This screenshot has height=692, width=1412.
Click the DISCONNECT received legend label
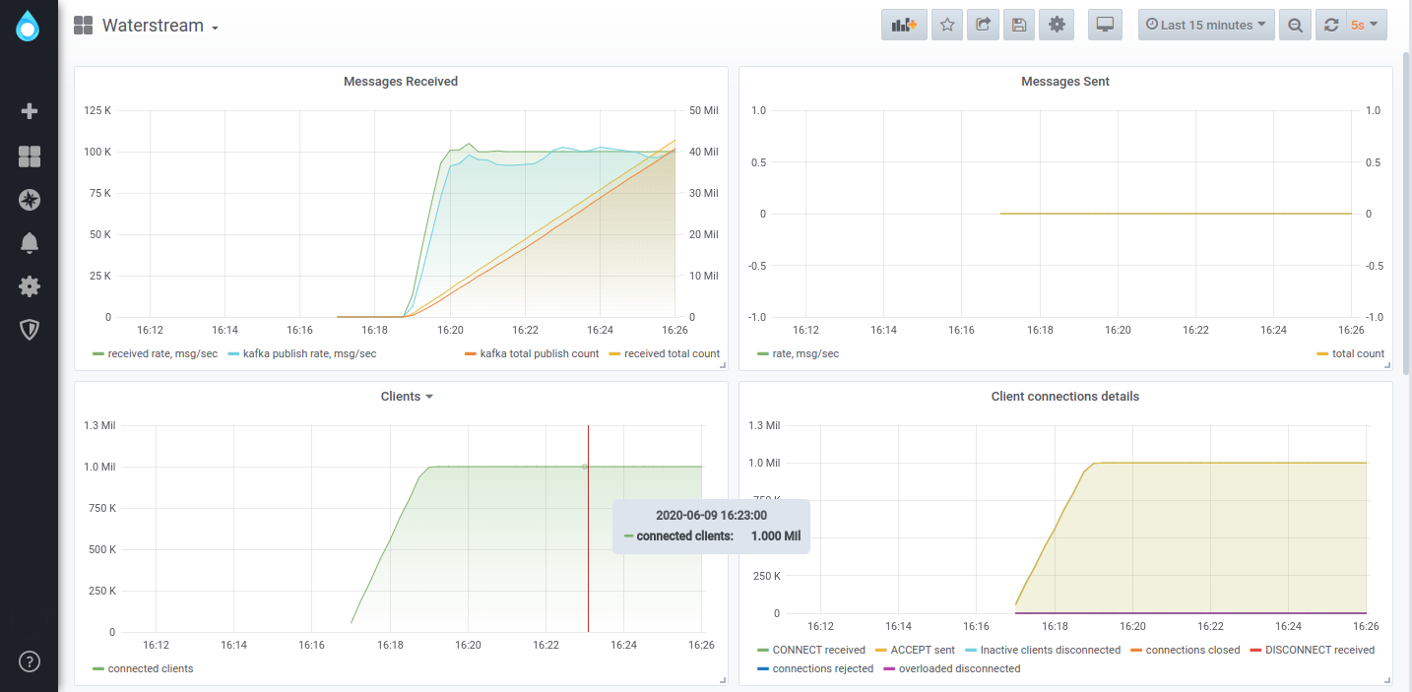click(x=1319, y=650)
